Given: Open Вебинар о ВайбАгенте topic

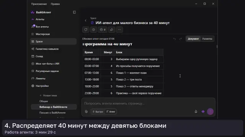Looking at the screenshot, I should click(54, 107).
